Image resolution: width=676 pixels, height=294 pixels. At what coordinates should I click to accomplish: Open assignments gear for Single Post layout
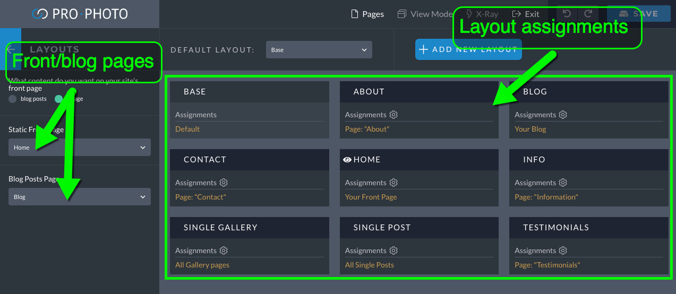point(393,250)
